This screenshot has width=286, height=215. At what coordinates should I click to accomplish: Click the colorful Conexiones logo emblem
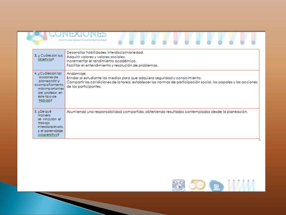pos(37,38)
